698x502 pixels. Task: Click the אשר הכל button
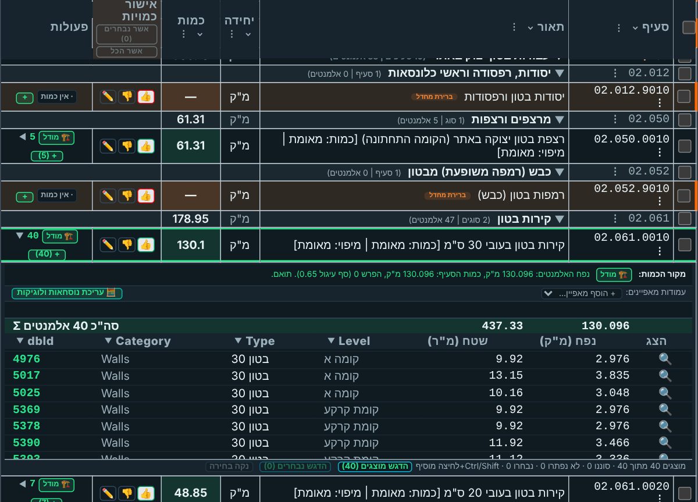(x=127, y=52)
